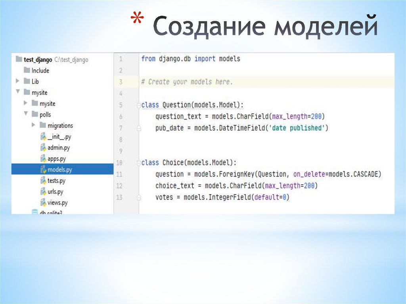
Task: Click the db.sqlite3 database icon
Action: point(35,212)
